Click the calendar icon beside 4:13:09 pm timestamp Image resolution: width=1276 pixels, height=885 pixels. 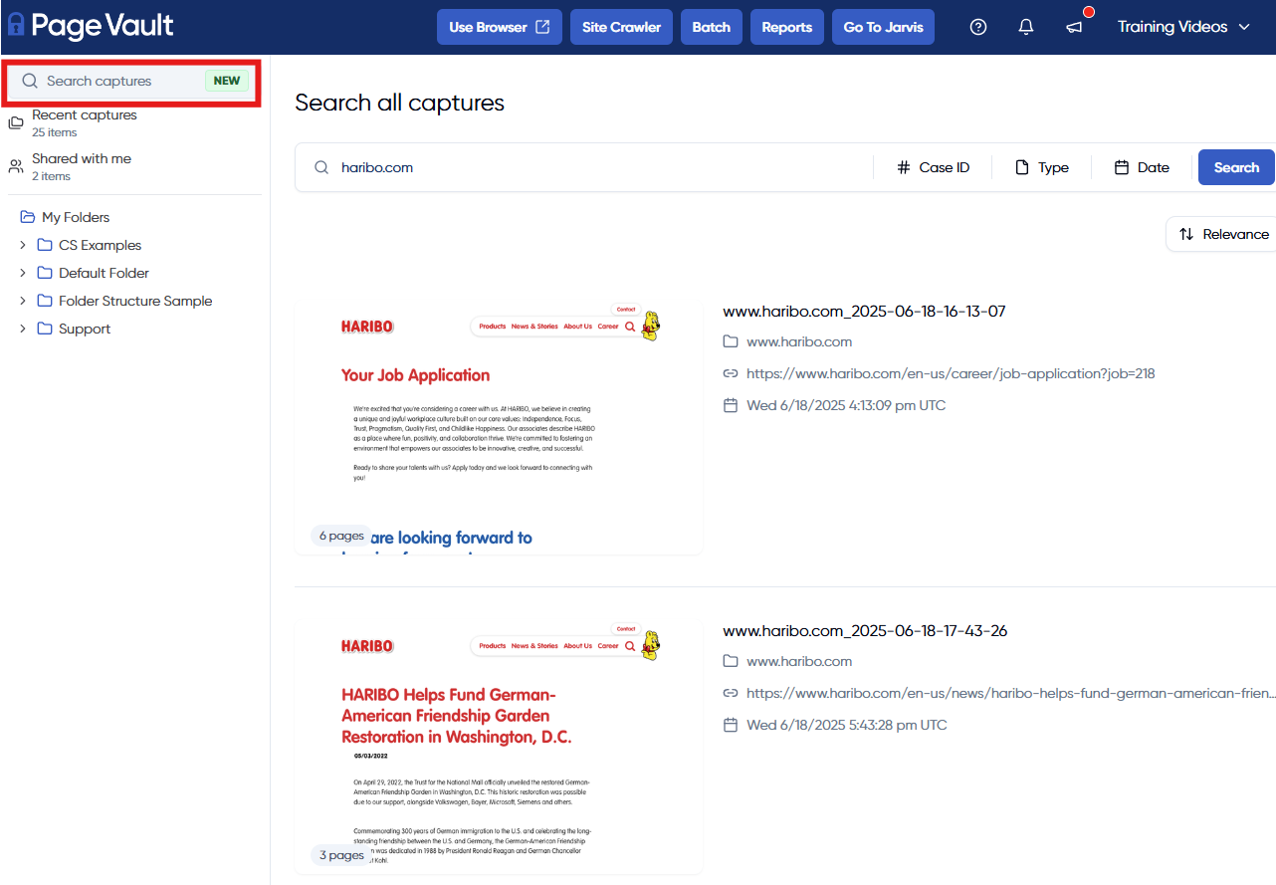pos(731,405)
